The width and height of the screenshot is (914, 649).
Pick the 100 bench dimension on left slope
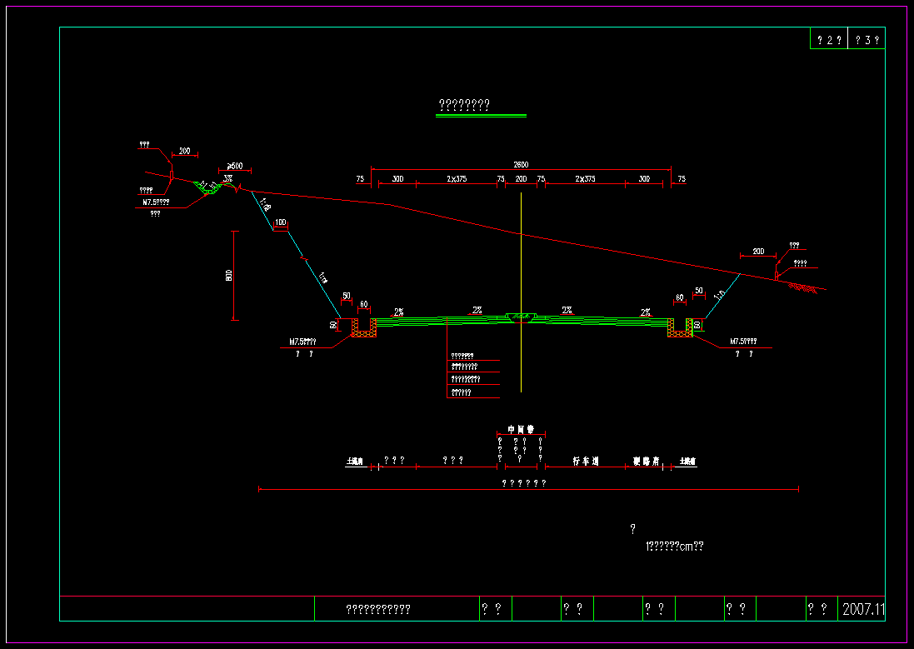(280, 222)
